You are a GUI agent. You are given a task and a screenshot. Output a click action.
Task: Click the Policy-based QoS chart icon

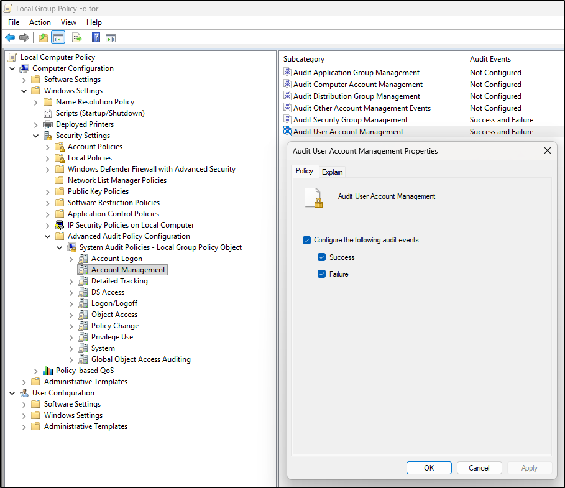tap(48, 371)
